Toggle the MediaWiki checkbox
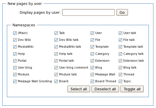This screenshot has height=108, width=156. [15, 47]
